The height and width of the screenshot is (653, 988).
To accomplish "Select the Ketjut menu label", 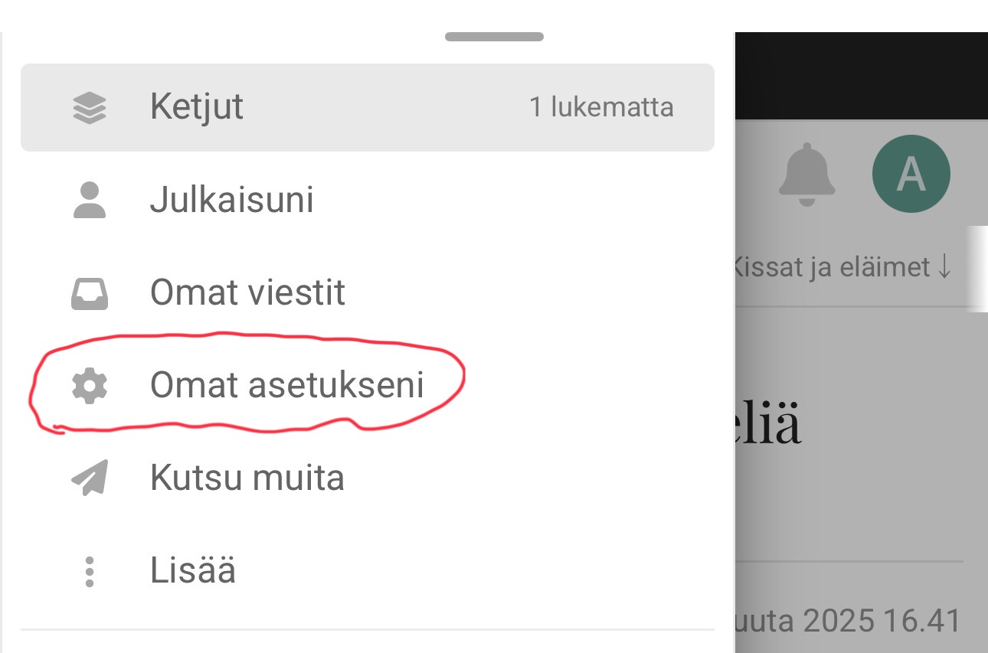I will pyautogui.click(x=197, y=107).
